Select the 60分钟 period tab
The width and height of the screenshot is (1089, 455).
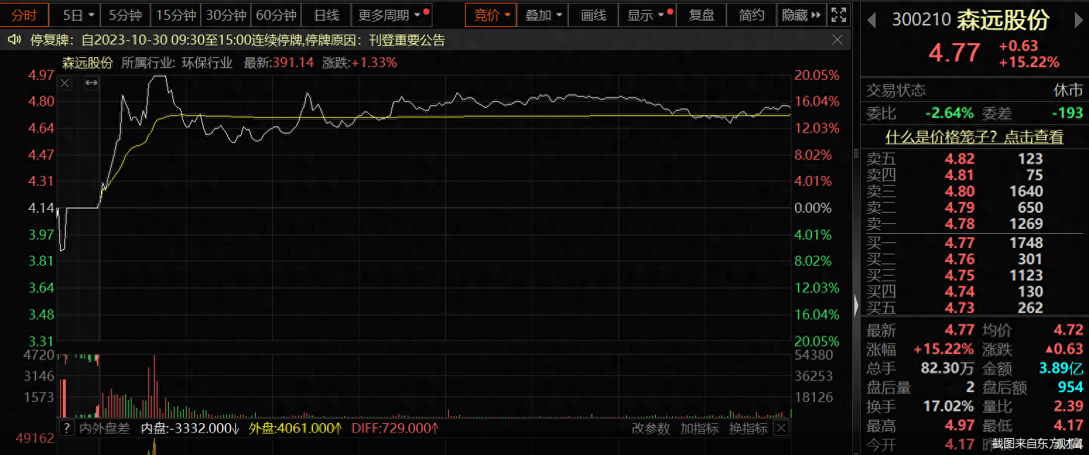coord(276,15)
